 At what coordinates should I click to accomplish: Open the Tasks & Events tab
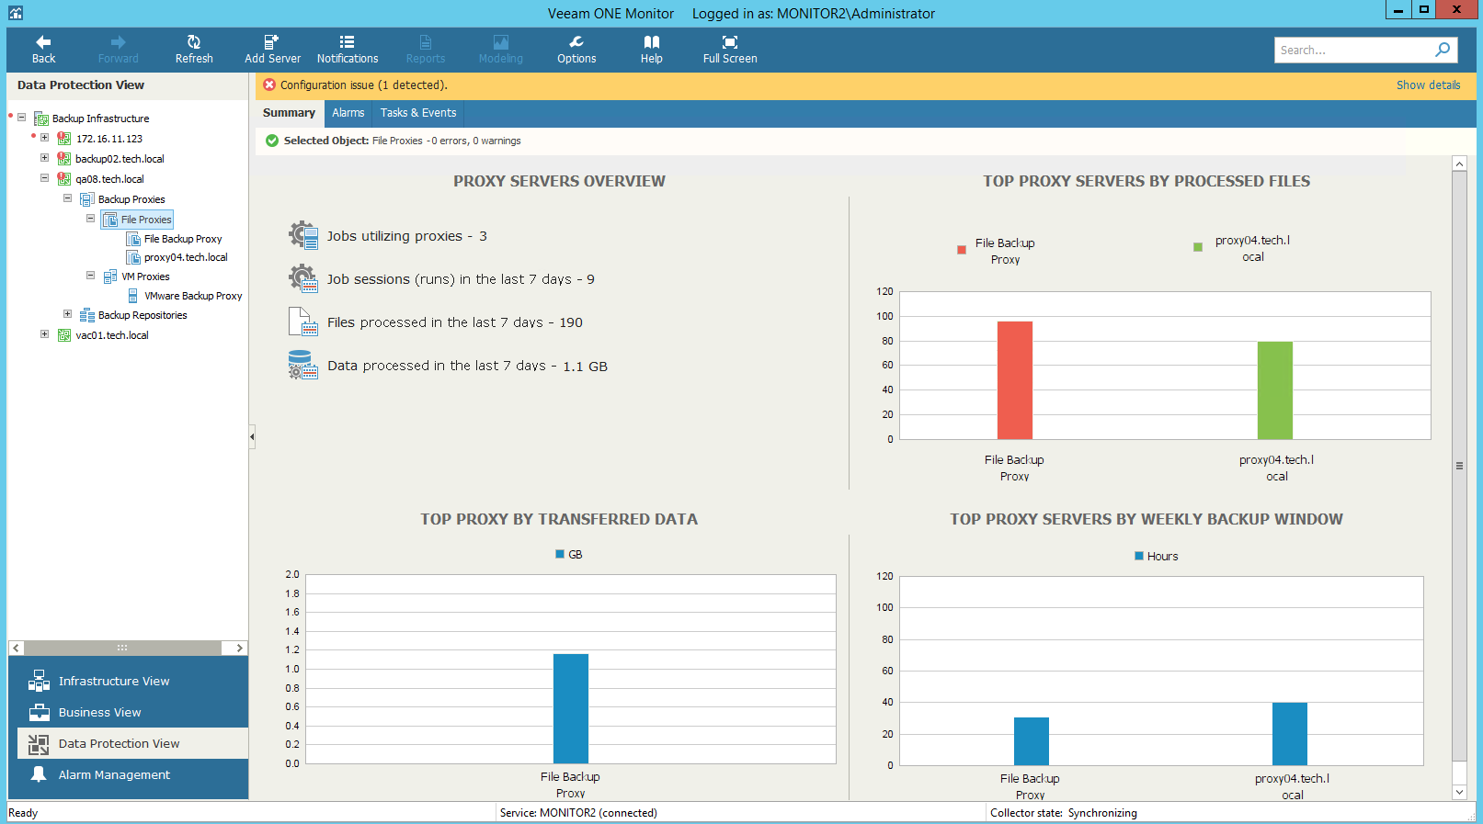[418, 113]
